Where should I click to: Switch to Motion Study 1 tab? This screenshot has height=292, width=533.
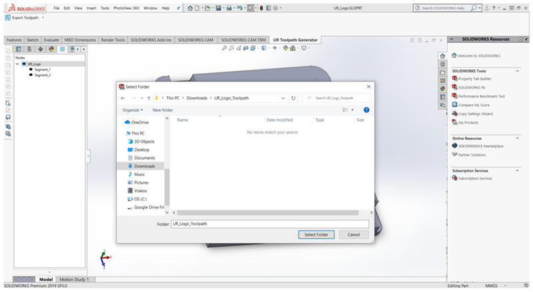pos(74,279)
